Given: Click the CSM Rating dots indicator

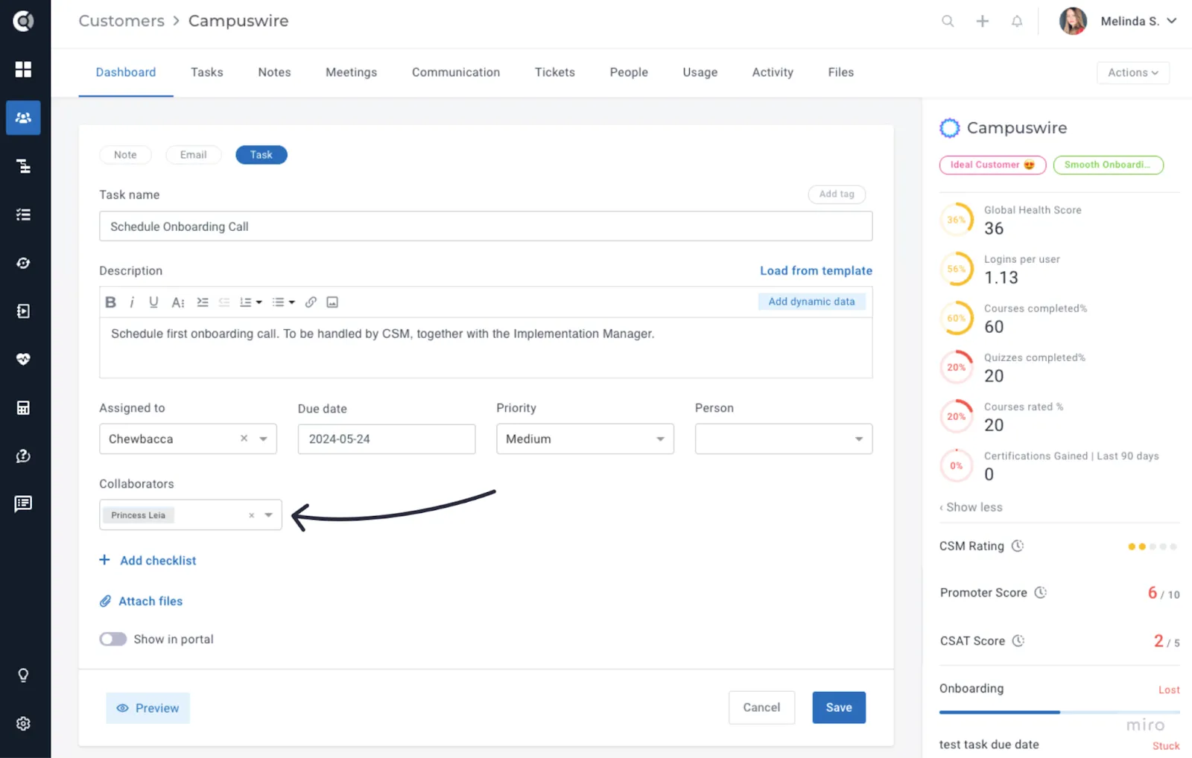Looking at the screenshot, I should 1152,547.
